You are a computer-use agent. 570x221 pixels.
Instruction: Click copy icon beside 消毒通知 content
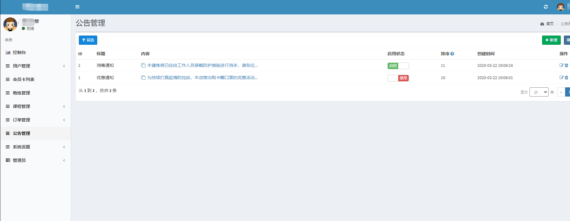[143, 65]
